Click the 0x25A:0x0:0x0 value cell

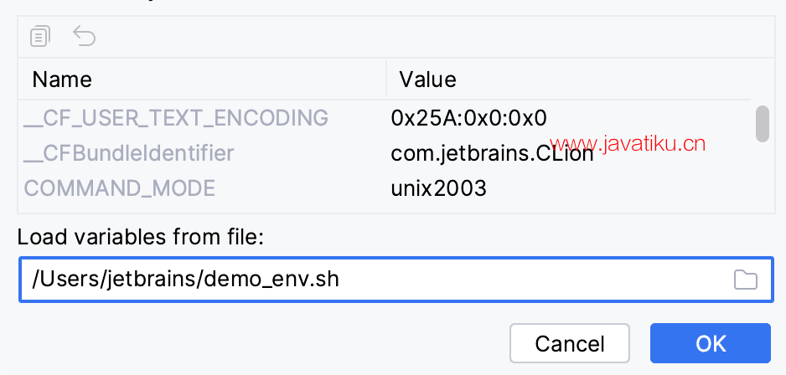468,118
